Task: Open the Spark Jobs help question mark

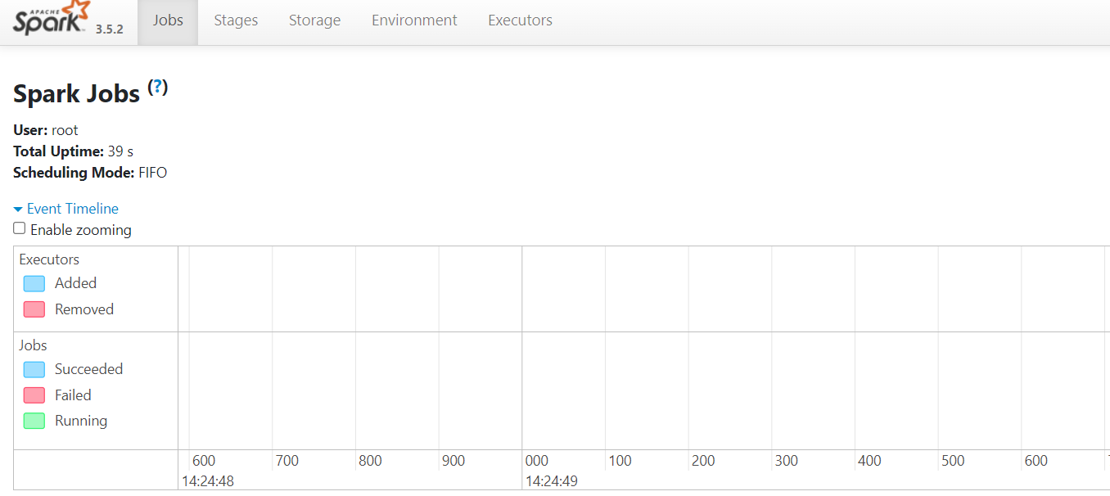Action: (157, 88)
